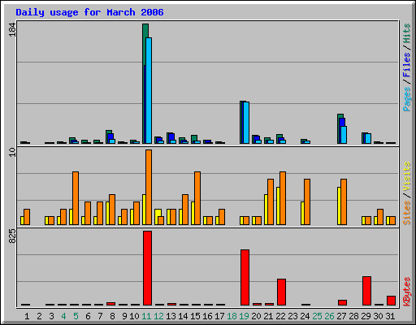Select green weekend day label "19"
This screenshot has height=325, width=416.
(x=244, y=316)
